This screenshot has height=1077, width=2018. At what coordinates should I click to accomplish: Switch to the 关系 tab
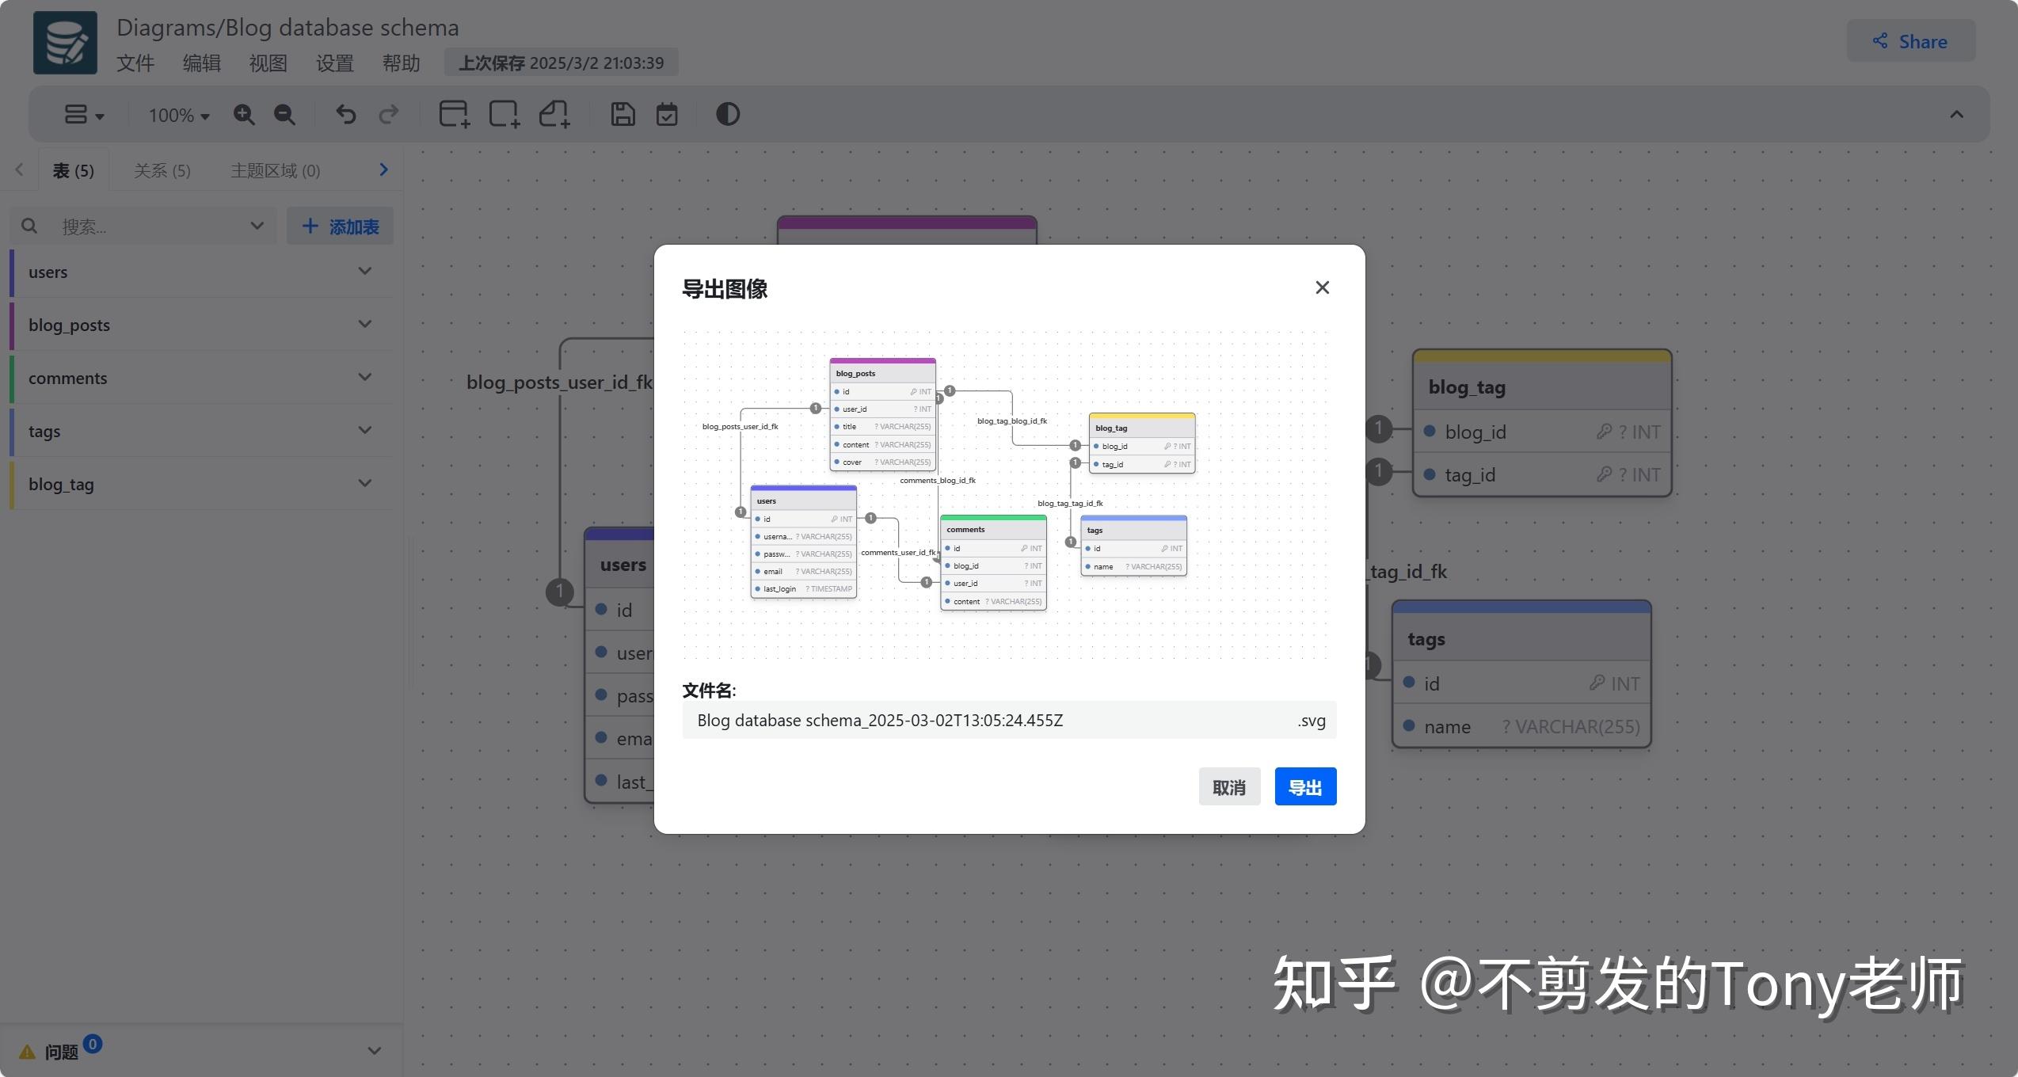[162, 169]
